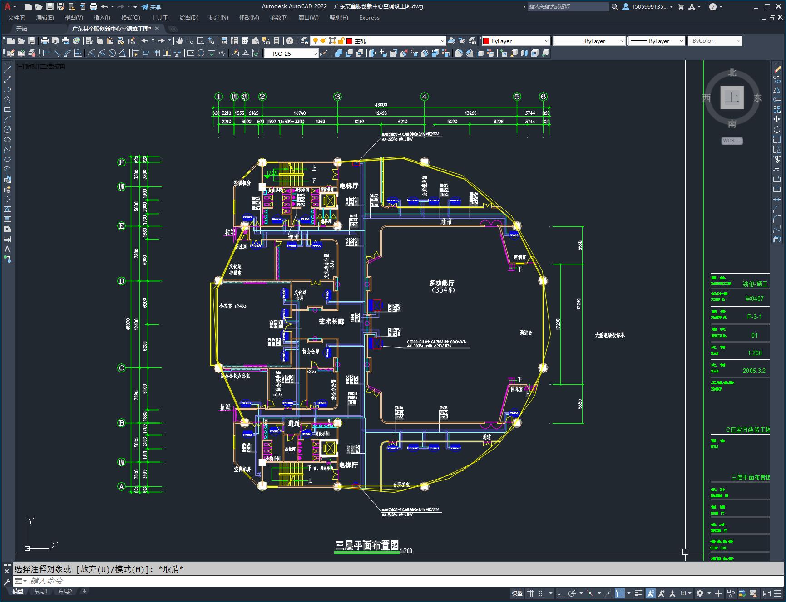Click the Autodesk App Store cart icon

681,7
